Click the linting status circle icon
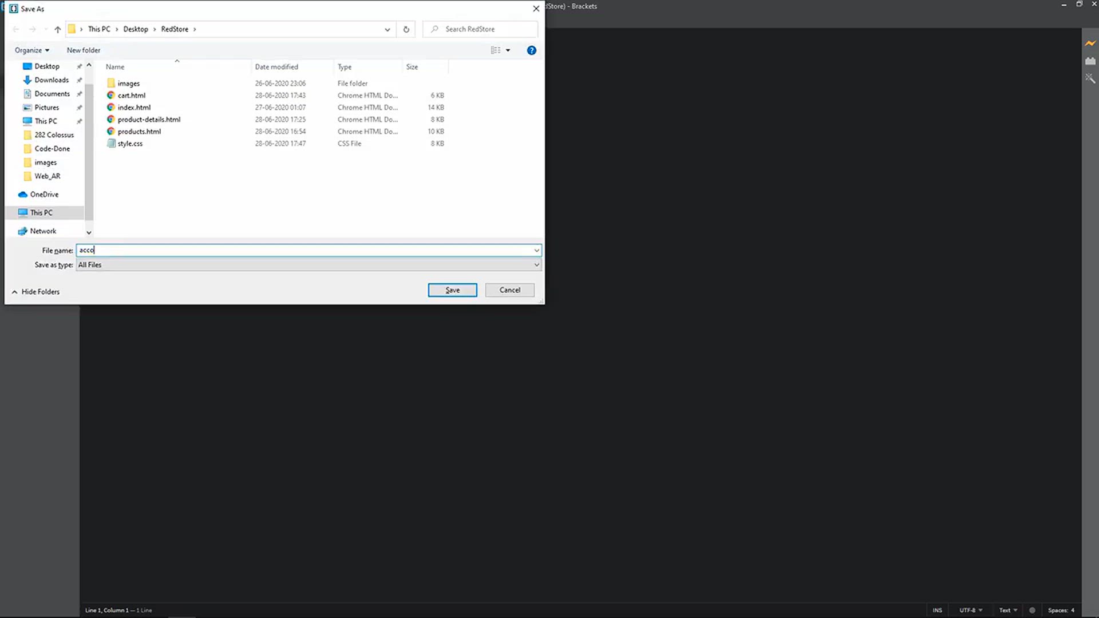Image resolution: width=1099 pixels, height=618 pixels. coord(1032,611)
